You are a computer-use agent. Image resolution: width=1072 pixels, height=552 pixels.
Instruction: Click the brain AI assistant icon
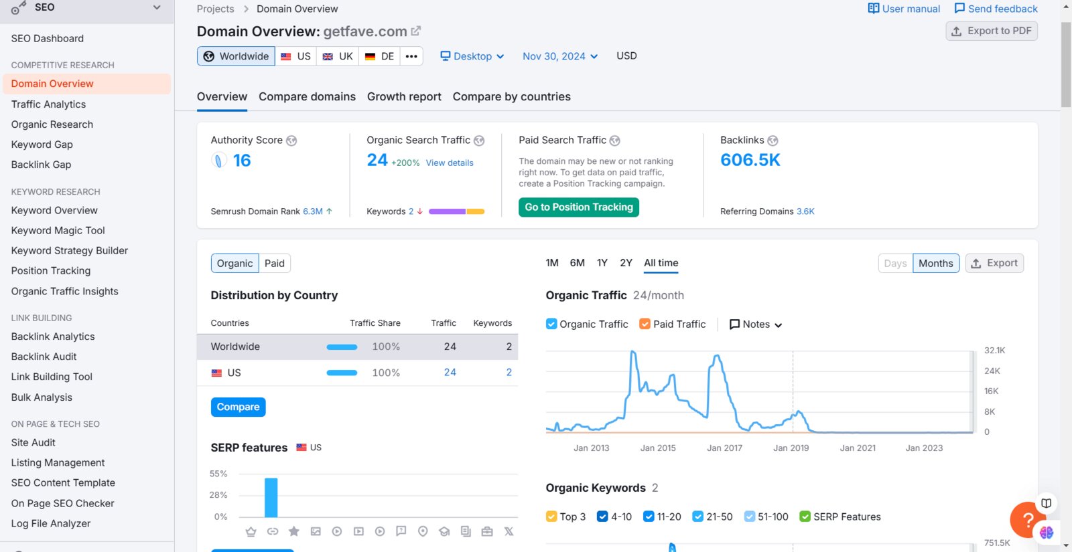[1047, 533]
